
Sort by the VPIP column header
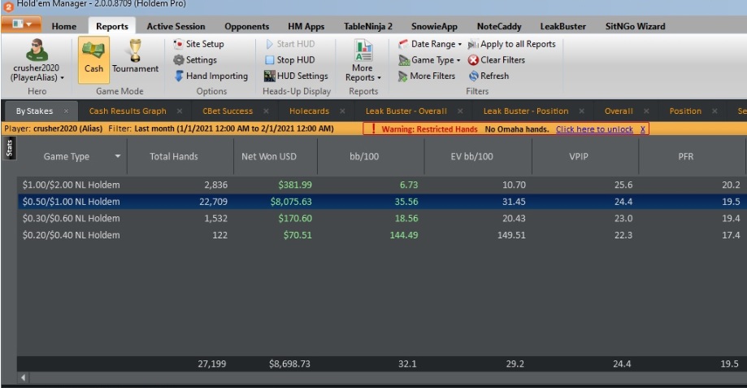(x=579, y=156)
